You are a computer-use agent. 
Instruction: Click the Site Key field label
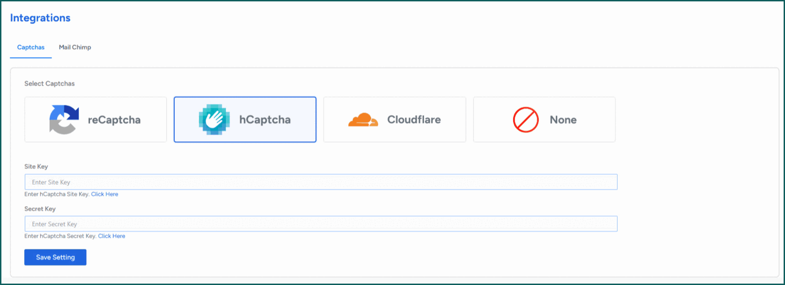(36, 167)
